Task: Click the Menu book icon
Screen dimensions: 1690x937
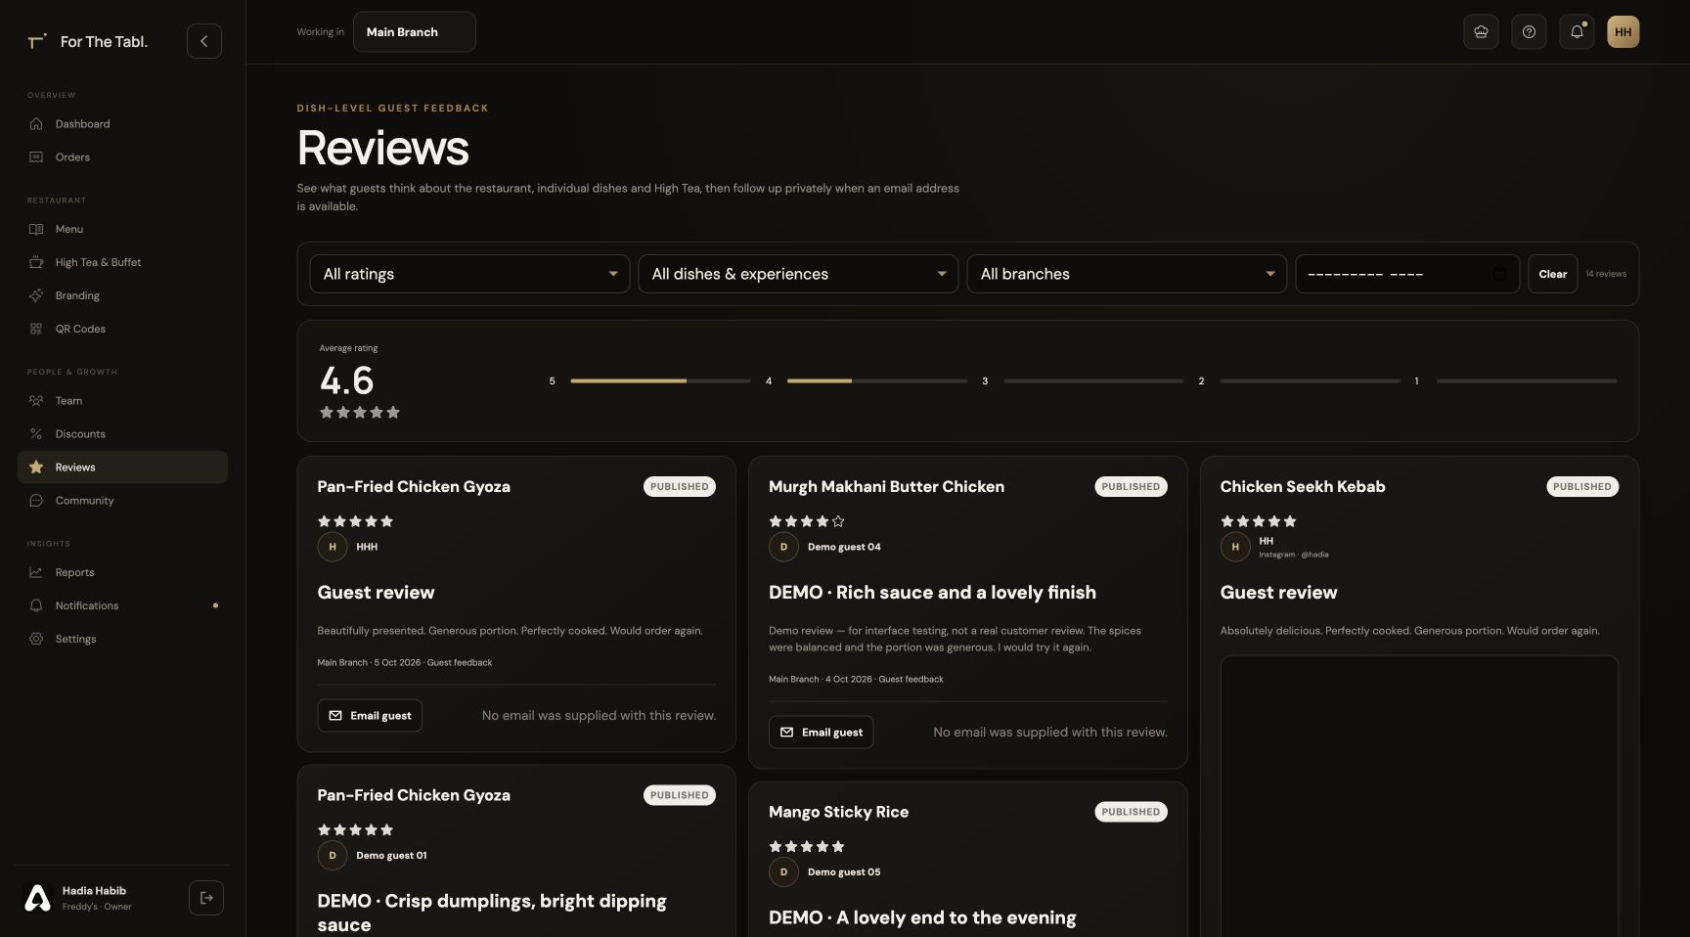Action: [36, 229]
